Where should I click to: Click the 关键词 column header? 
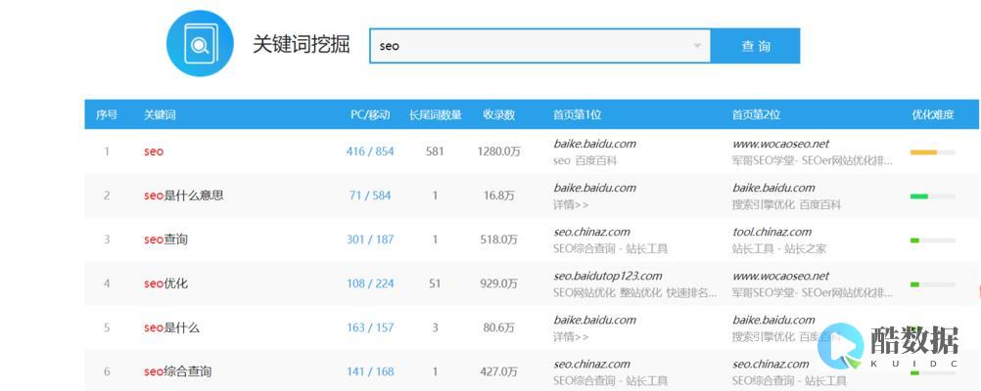pos(160,115)
